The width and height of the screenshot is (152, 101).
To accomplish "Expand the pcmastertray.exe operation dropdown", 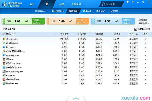I will [145, 71].
